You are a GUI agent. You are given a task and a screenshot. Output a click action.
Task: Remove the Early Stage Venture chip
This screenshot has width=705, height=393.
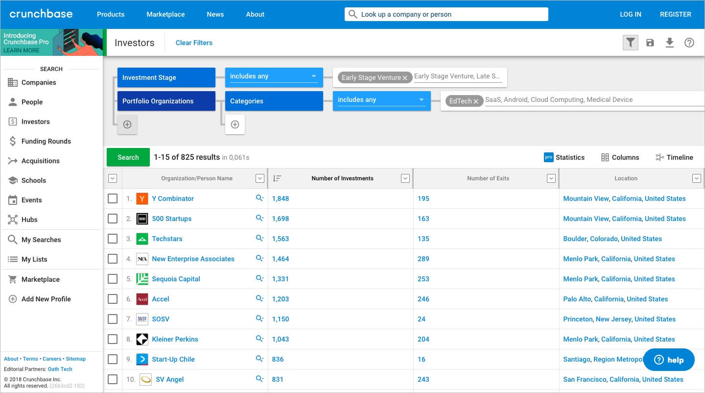coord(405,78)
